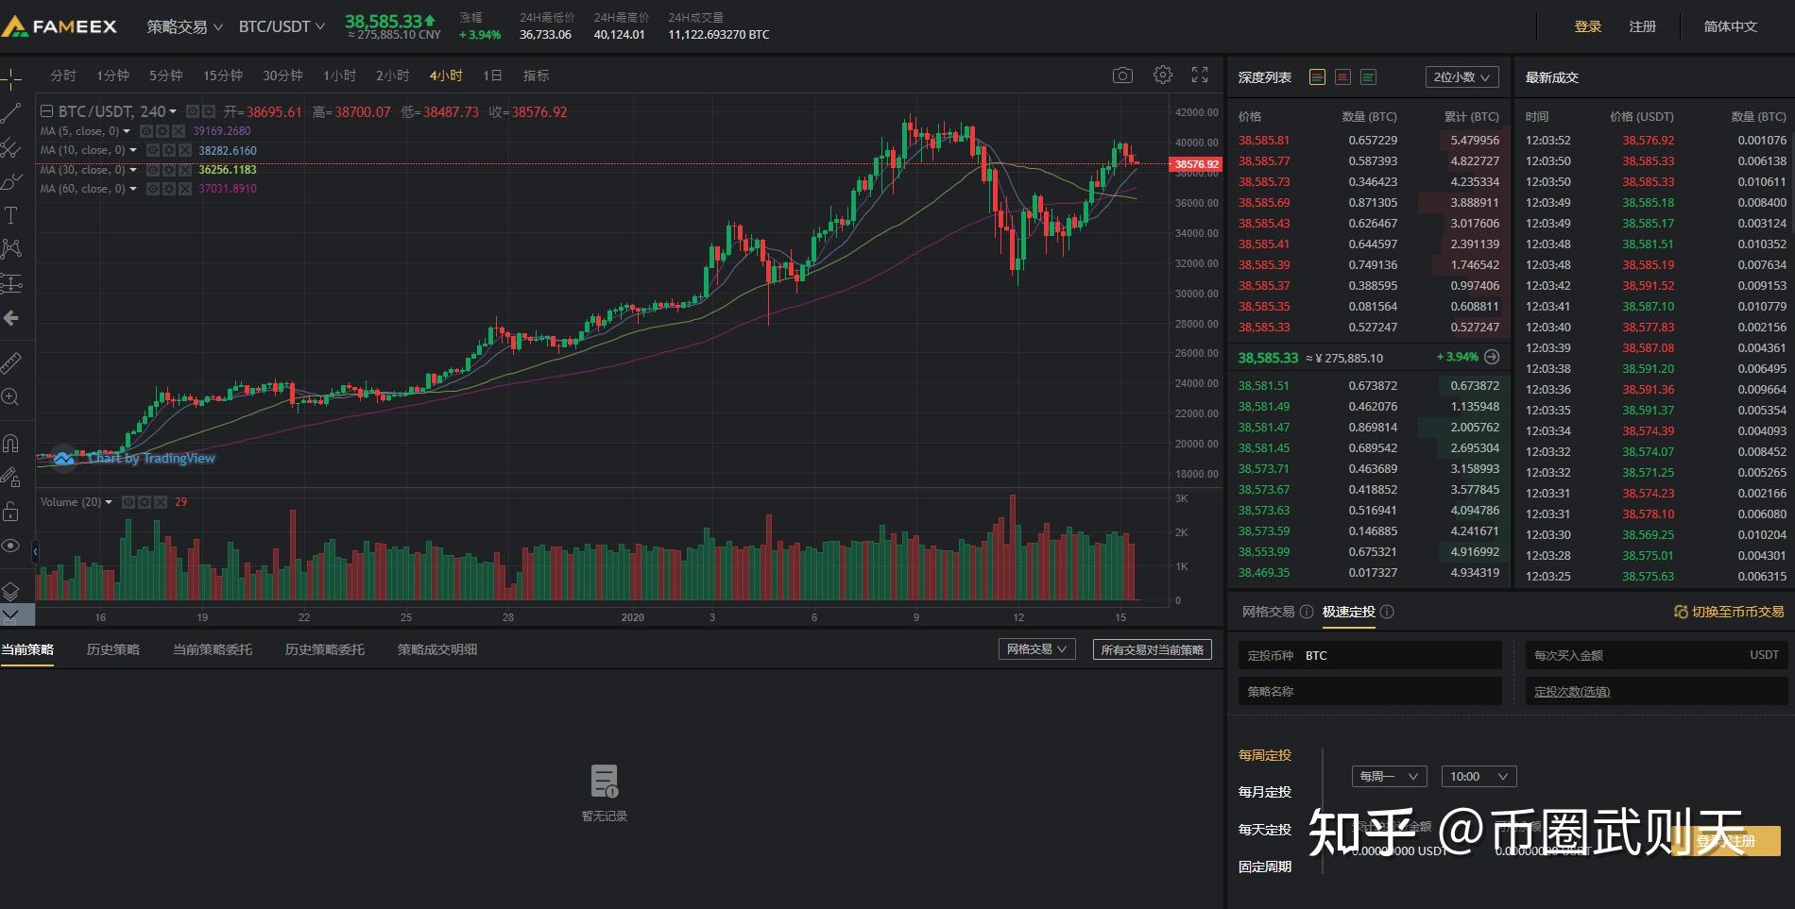Select the crosshair cursor tool
This screenshot has width=1795, height=909.
coord(11,78)
